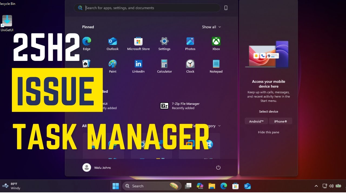Viewport: 346px width, 194px height.
Task: Open Outlook in the Pinned section
Action: [112, 44]
